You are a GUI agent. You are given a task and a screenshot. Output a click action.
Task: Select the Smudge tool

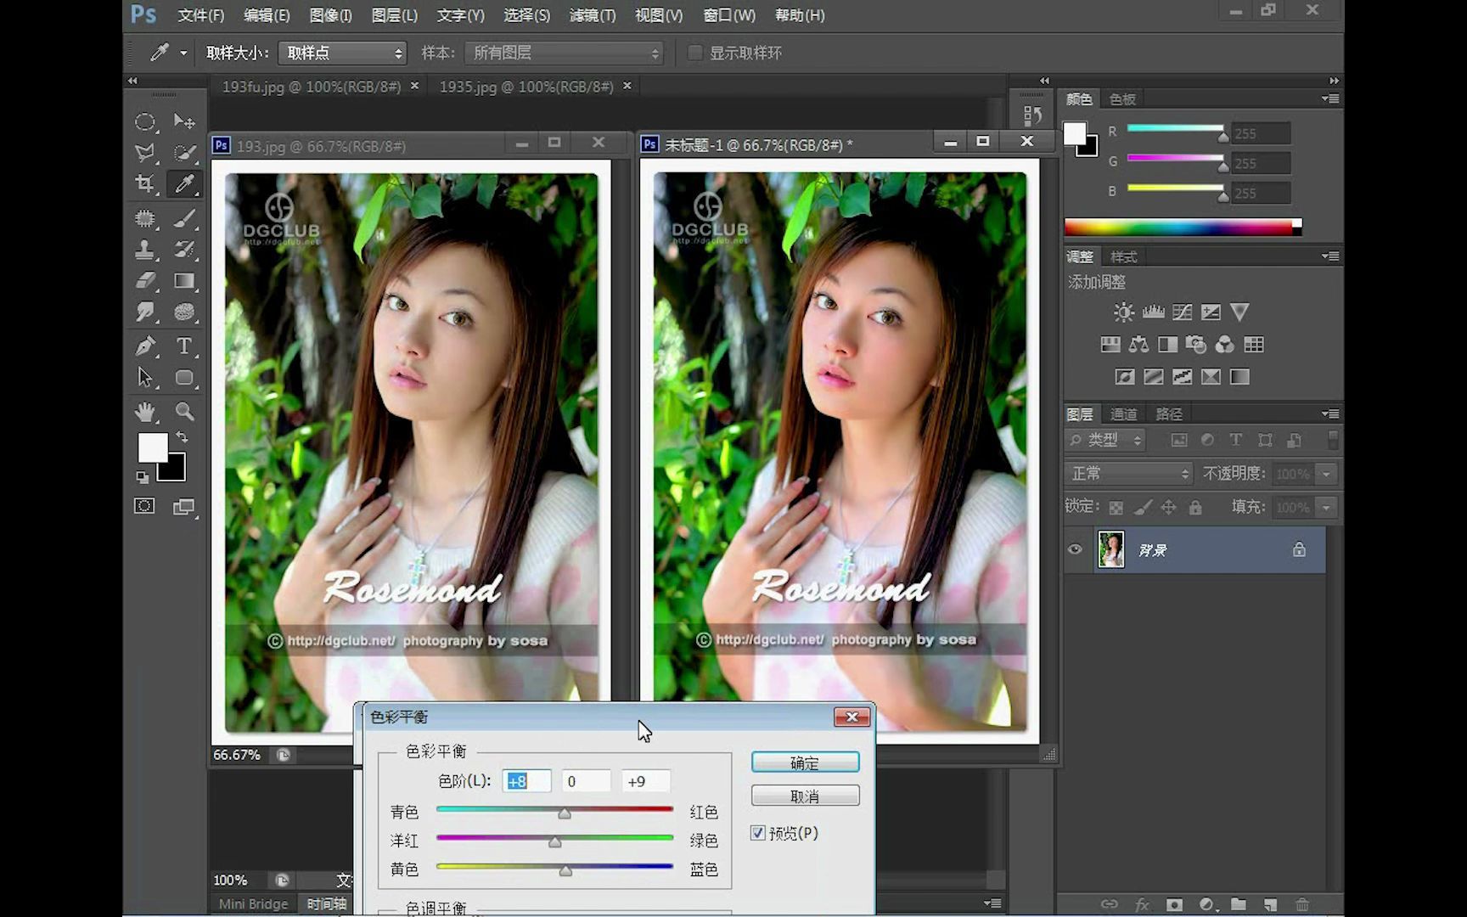145,312
